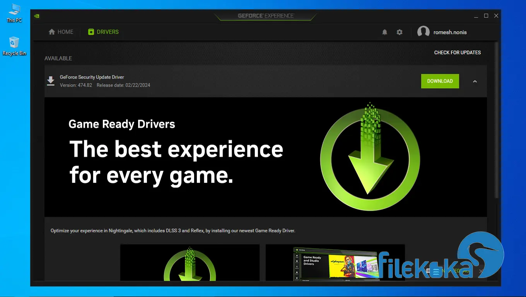Open Recycle Bin desktop icon
The width and height of the screenshot is (526, 297).
pyautogui.click(x=14, y=46)
